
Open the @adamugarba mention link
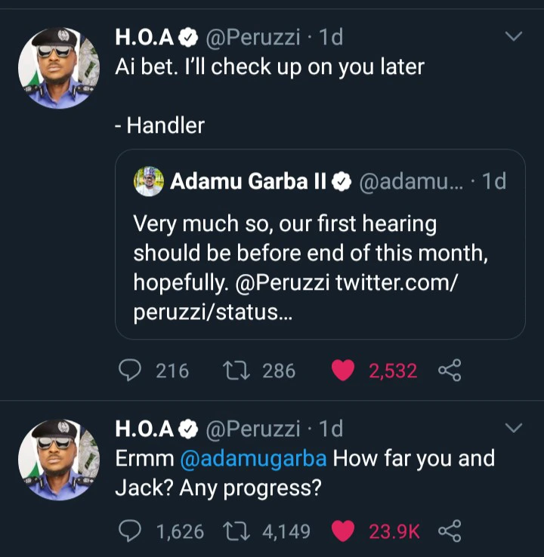(254, 459)
